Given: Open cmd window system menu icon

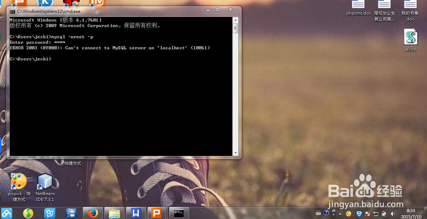Looking at the screenshot, I should coord(12,12).
